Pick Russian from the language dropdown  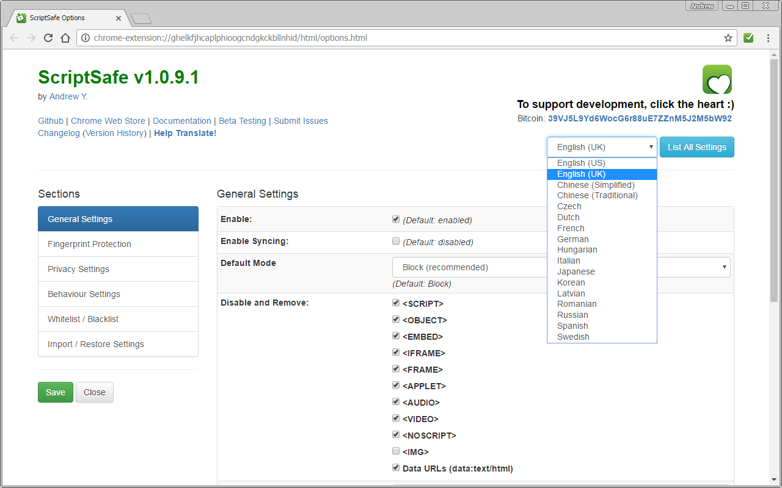click(x=602, y=315)
